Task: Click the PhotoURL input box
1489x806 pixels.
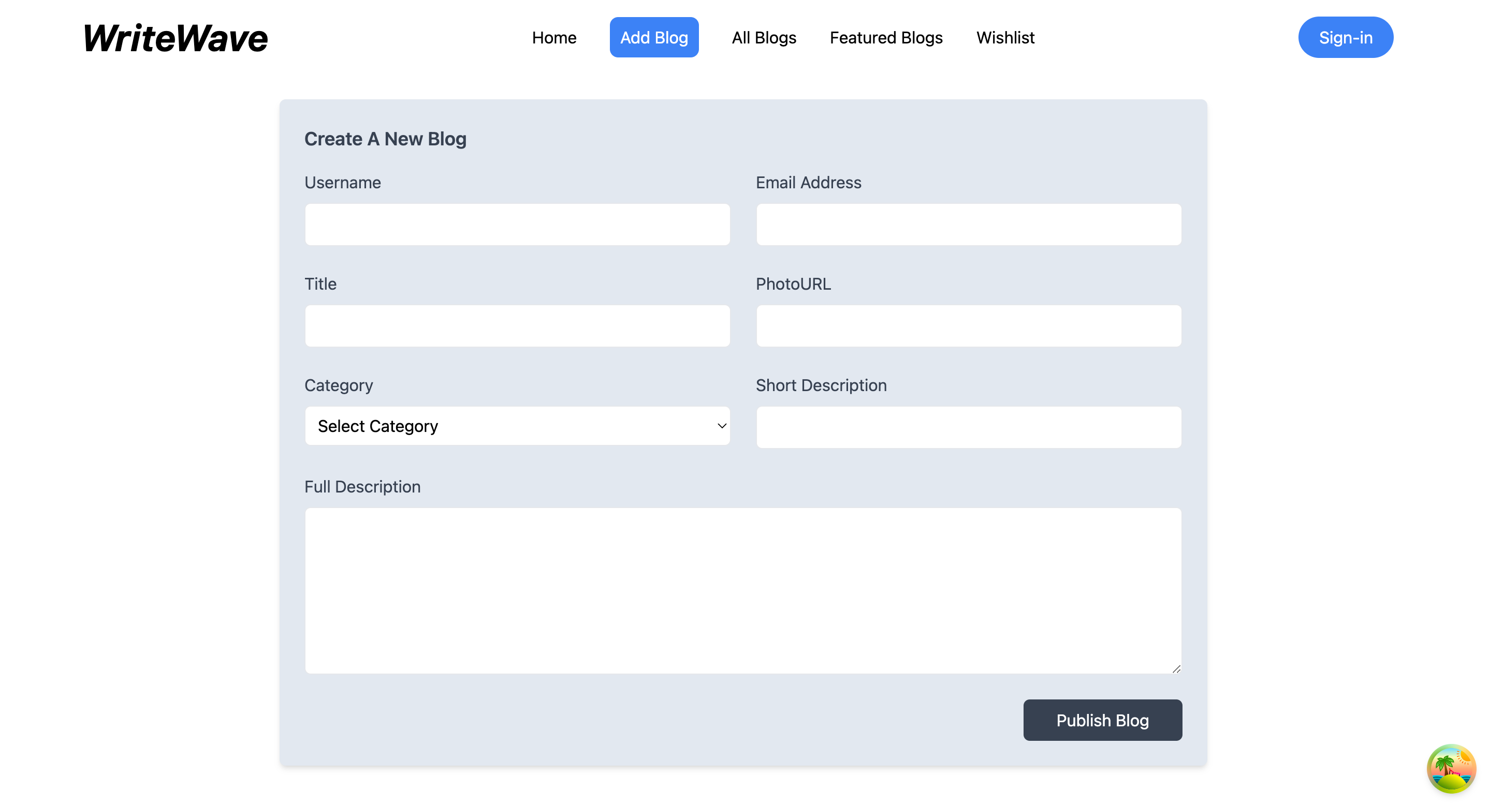Action: (x=968, y=326)
